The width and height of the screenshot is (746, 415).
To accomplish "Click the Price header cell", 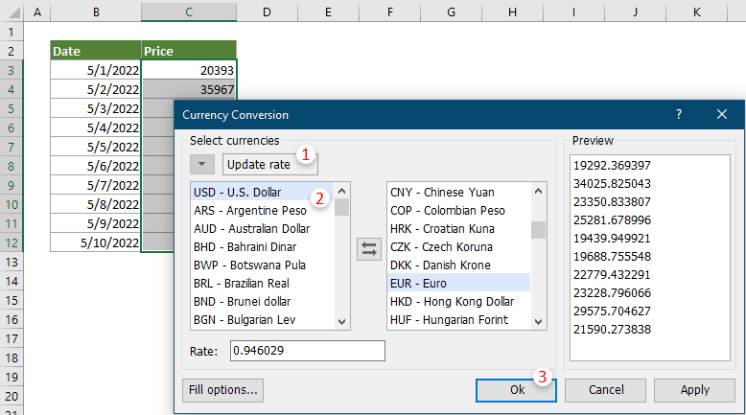I will click(188, 52).
